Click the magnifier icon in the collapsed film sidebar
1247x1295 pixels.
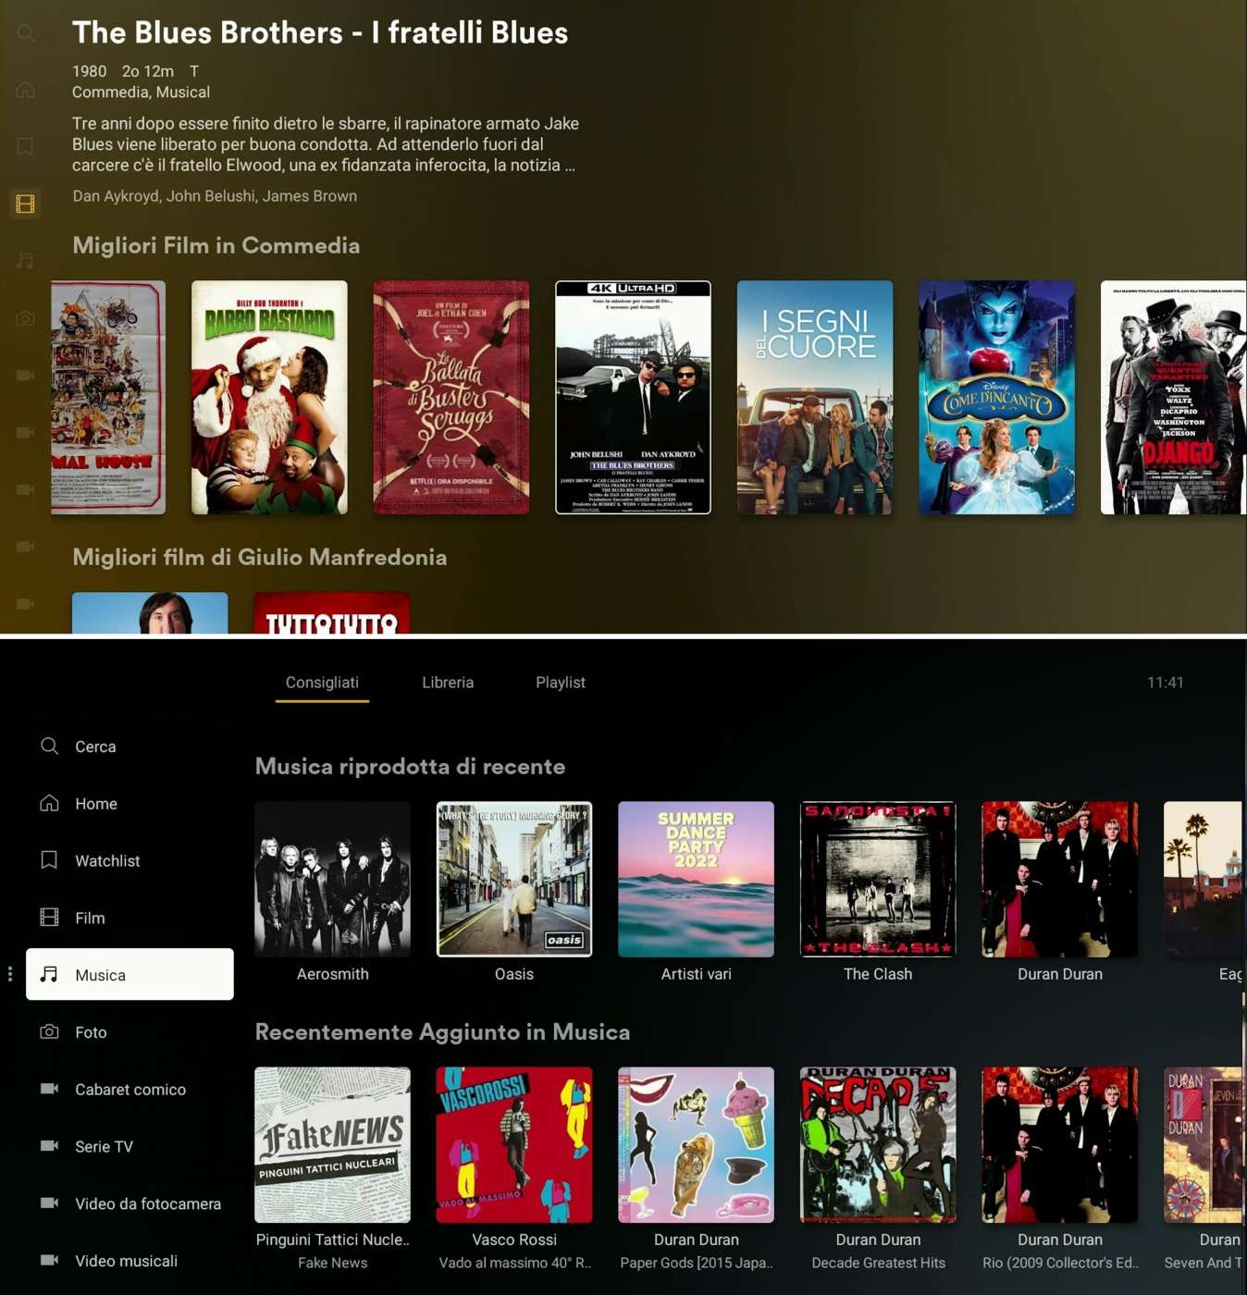[26, 33]
